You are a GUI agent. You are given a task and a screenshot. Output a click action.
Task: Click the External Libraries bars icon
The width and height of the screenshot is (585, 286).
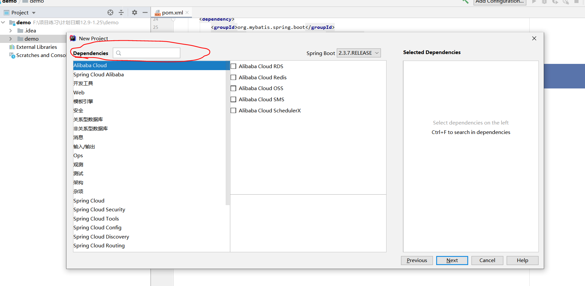click(12, 47)
